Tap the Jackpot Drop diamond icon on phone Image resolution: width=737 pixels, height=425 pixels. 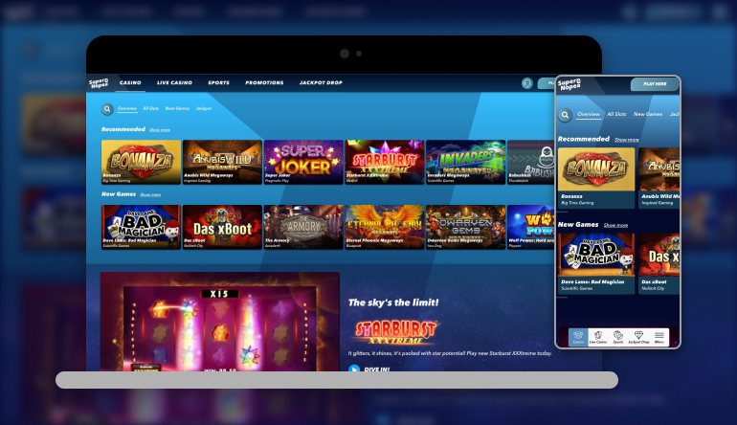[x=638, y=337]
